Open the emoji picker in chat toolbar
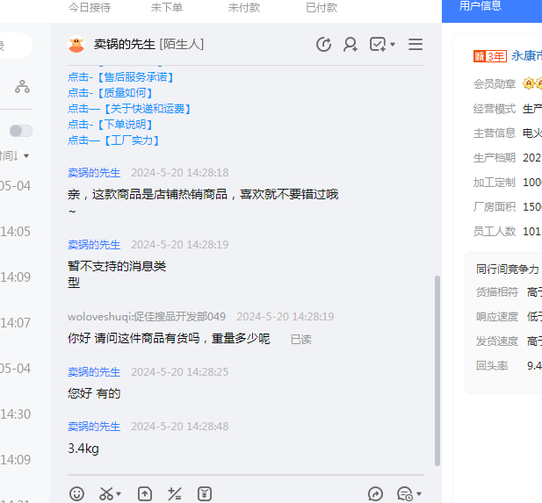This screenshot has height=503, width=542. tap(77, 494)
